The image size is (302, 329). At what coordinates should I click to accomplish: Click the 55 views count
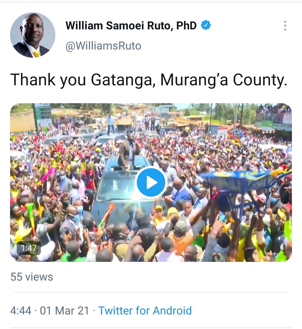(x=32, y=277)
